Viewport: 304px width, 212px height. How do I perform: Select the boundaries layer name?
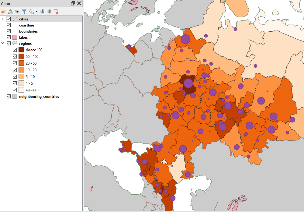click(28, 31)
